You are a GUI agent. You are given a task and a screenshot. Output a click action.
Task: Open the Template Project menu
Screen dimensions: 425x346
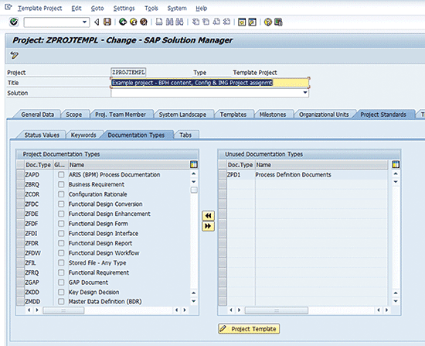click(x=40, y=9)
